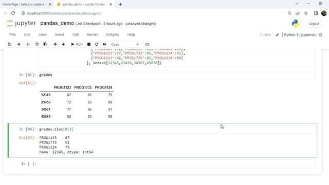Cut the selected cells with the scissors icon
This screenshot has width=329, height=185.
28,44
